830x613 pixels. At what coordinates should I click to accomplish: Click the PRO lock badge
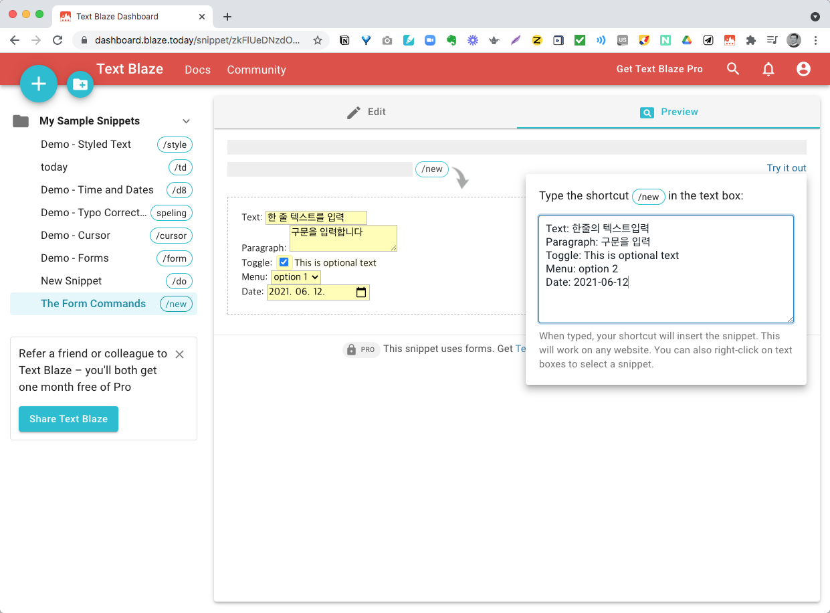(x=361, y=349)
